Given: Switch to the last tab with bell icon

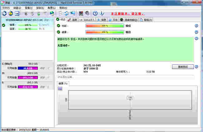Looking at the screenshot, I should pyautogui.click(x=146, y=20).
